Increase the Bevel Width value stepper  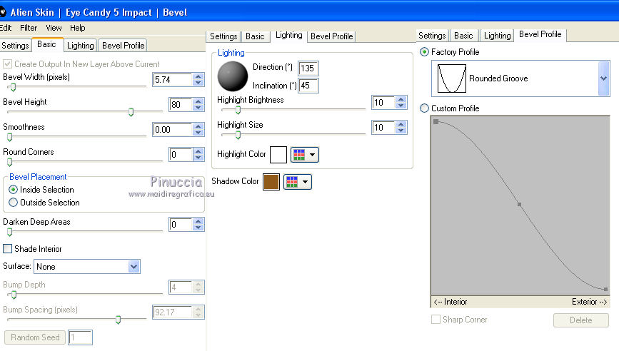pos(198,76)
